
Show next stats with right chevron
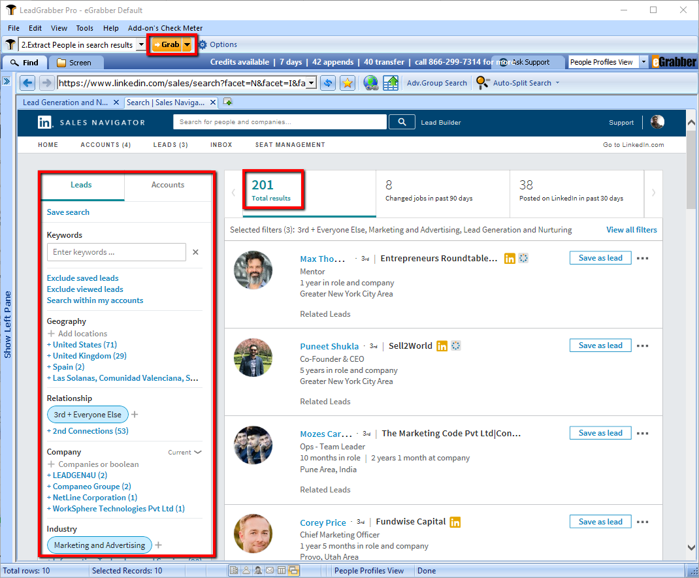[653, 193]
